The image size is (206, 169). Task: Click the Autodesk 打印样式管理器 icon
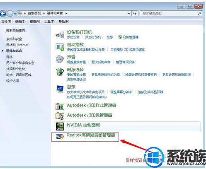point(60,106)
